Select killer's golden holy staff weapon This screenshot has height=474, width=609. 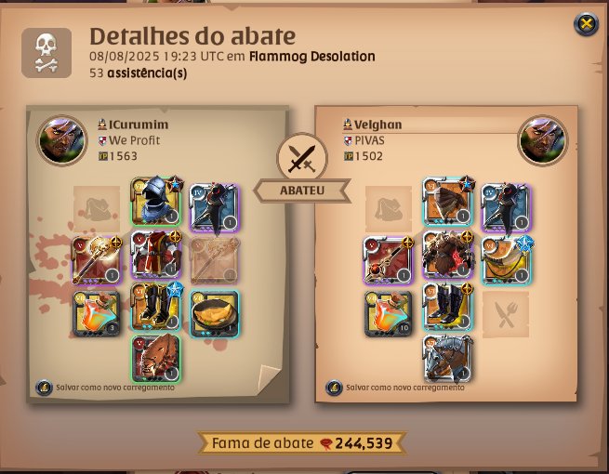click(x=97, y=260)
